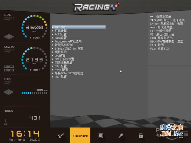Viewport: 191px width, 143px height.
Task: Click the DRAM panel heading
Action: pyautogui.click(x=9, y=47)
